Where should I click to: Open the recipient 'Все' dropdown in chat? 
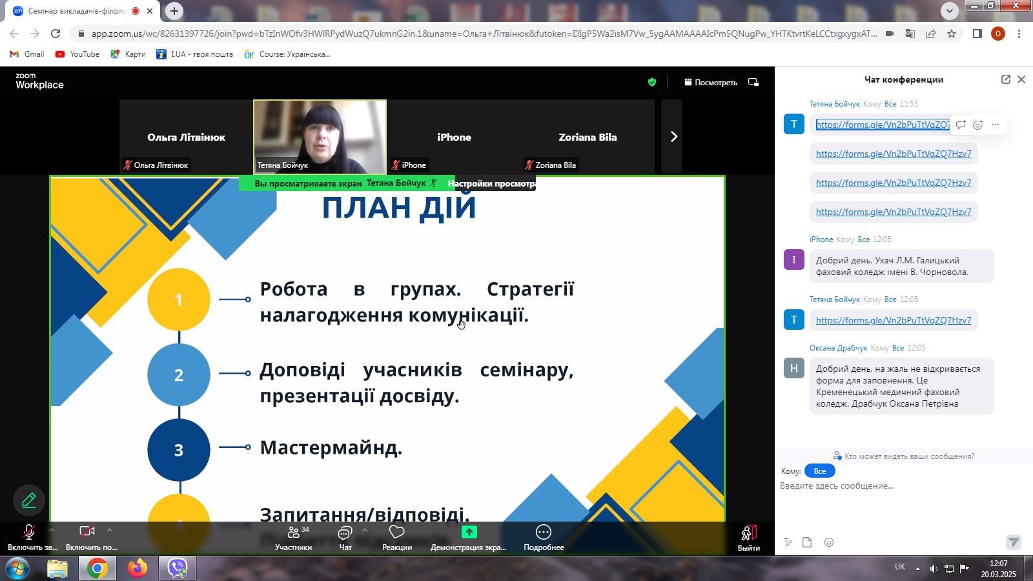(820, 471)
